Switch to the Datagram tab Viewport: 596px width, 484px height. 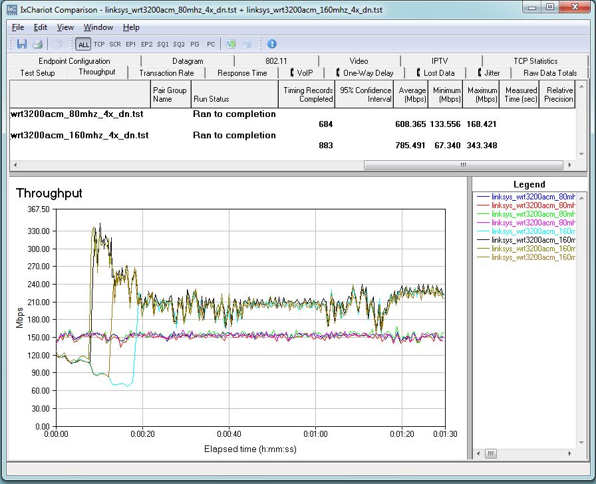click(188, 60)
